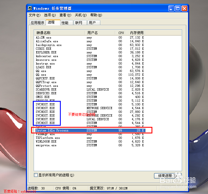Image resolution: width=208 pixels, height=194 pixels.
Task: Click the 进程数: 30 status entry
Action: [36, 188]
